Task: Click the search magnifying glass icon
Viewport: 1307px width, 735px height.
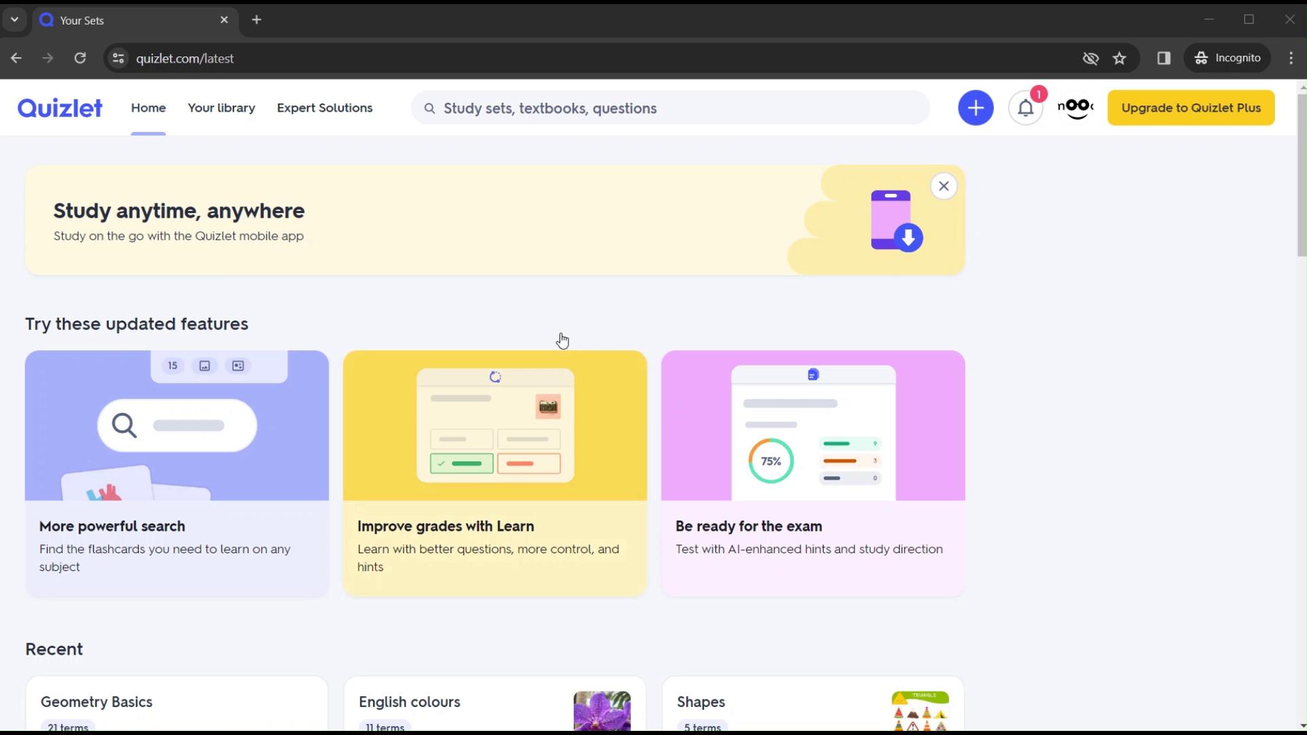Action: [x=430, y=108]
